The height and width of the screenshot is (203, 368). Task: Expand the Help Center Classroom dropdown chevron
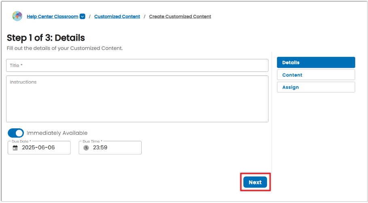82,17
